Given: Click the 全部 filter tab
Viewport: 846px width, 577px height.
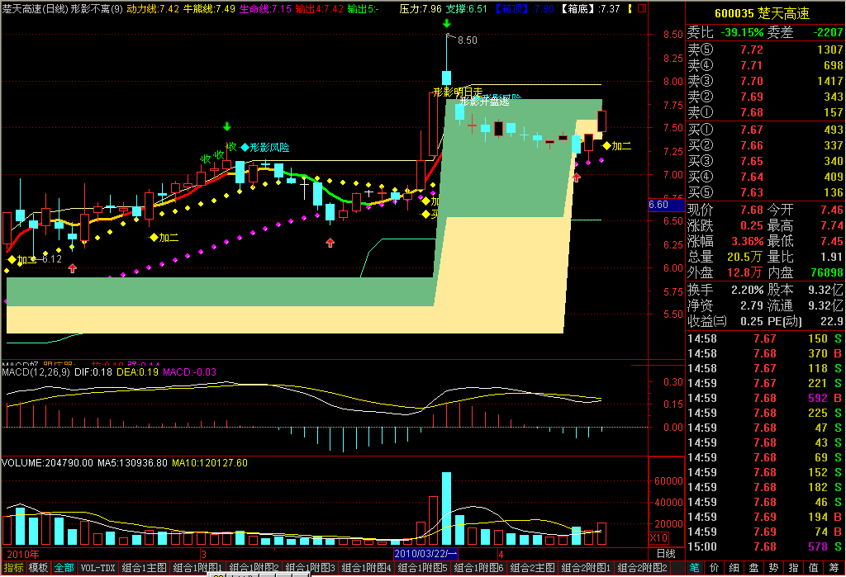Looking at the screenshot, I should point(64,569).
